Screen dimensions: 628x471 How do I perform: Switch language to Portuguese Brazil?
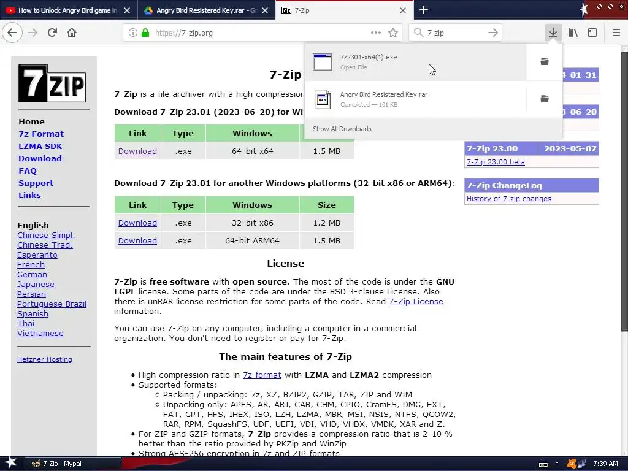tap(52, 304)
